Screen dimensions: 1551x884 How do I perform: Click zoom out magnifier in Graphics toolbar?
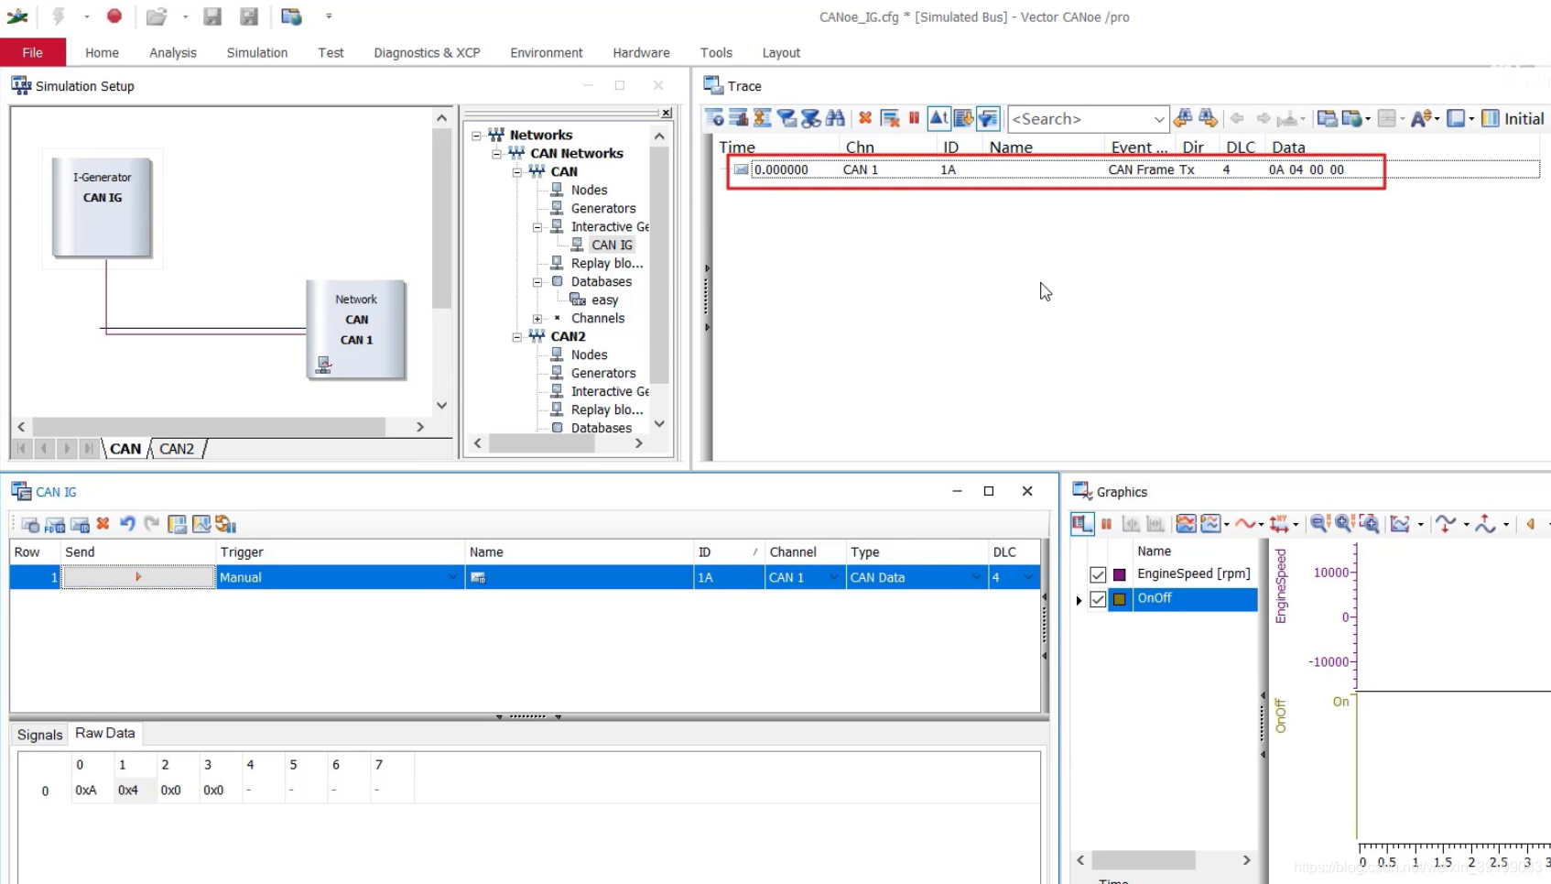[1319, 524]
